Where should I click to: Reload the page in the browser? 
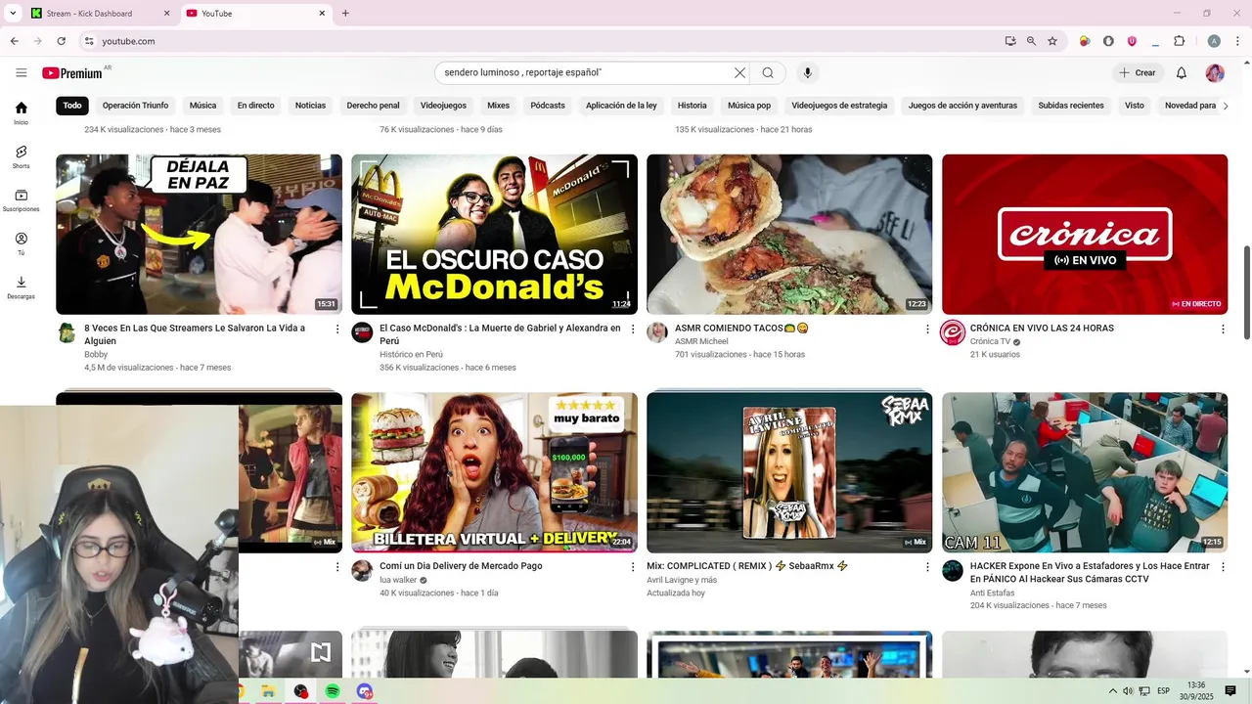(x=61, y=41)
